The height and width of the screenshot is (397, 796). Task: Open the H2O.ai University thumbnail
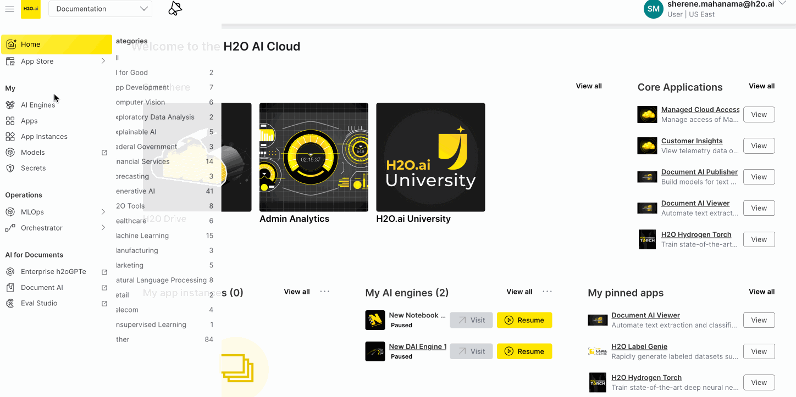[x=430, y=157]
